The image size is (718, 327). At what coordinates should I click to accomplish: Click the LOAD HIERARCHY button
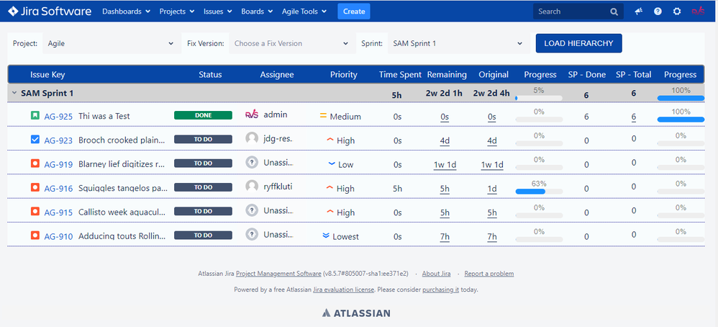[x=579, y=43]
